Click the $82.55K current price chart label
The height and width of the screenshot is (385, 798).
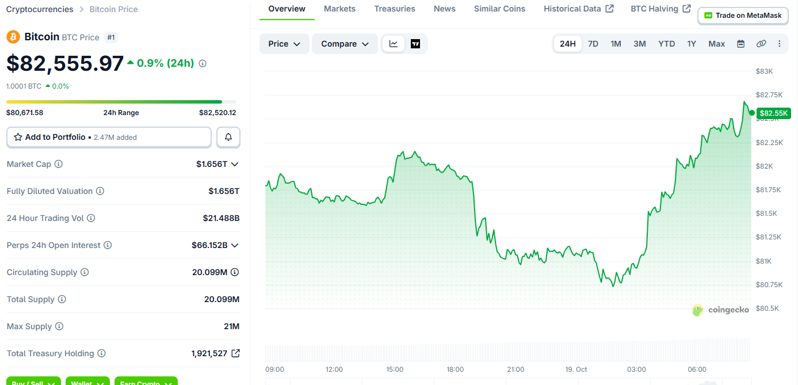pyautogui.click(x=774, y=113)
